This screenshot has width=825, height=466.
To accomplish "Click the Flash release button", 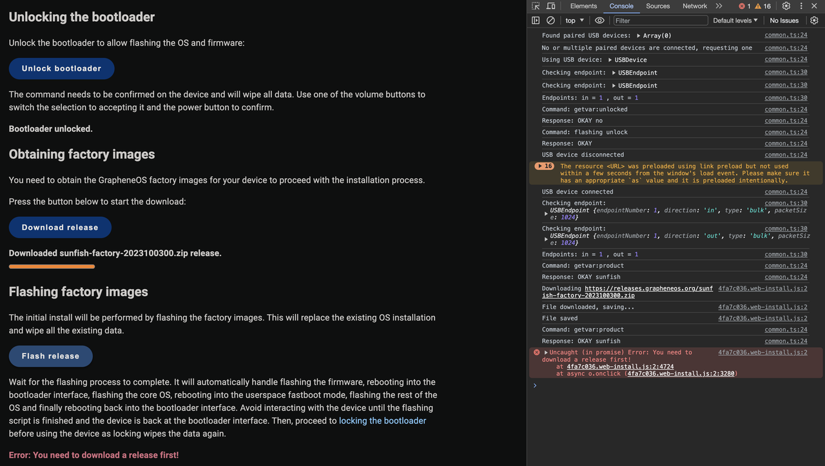I will (50, 356).
